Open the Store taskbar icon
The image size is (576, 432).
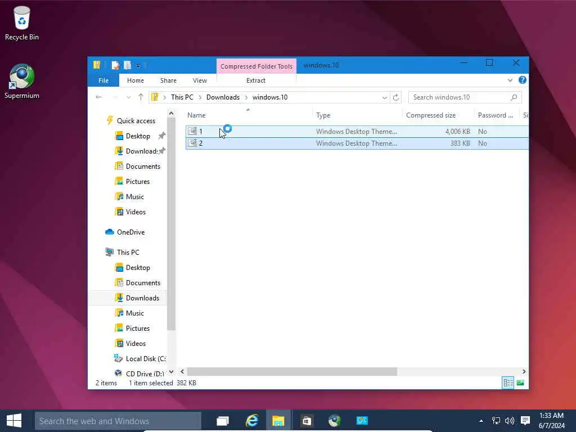307,421
